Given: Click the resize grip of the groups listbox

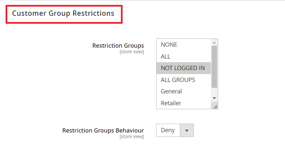Looking at the screenshot, I should pos(215,107).
